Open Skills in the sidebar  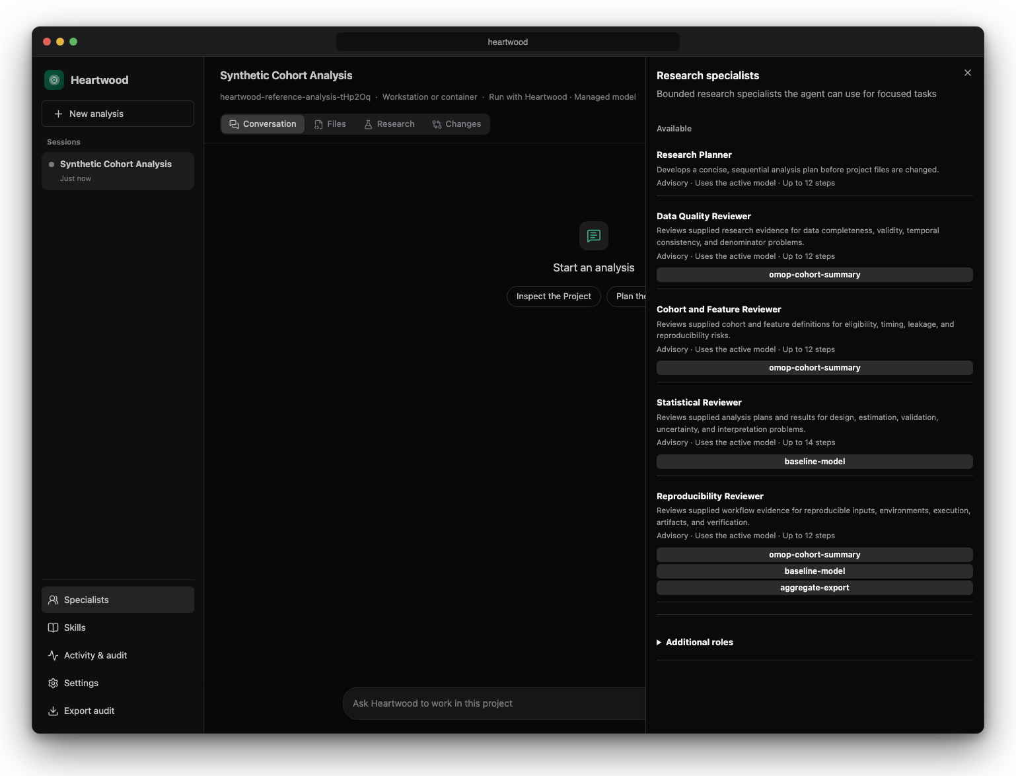118,627
